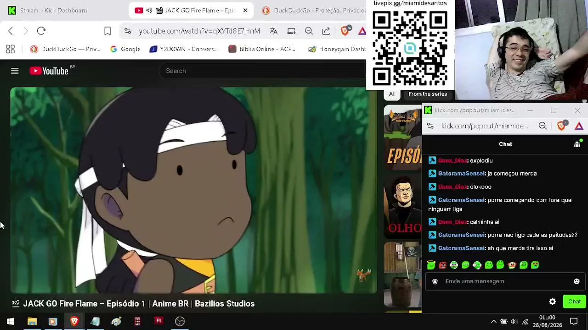
Task: Reload the YouTube page
Action: pyautogui.click(x=41, y=31)
